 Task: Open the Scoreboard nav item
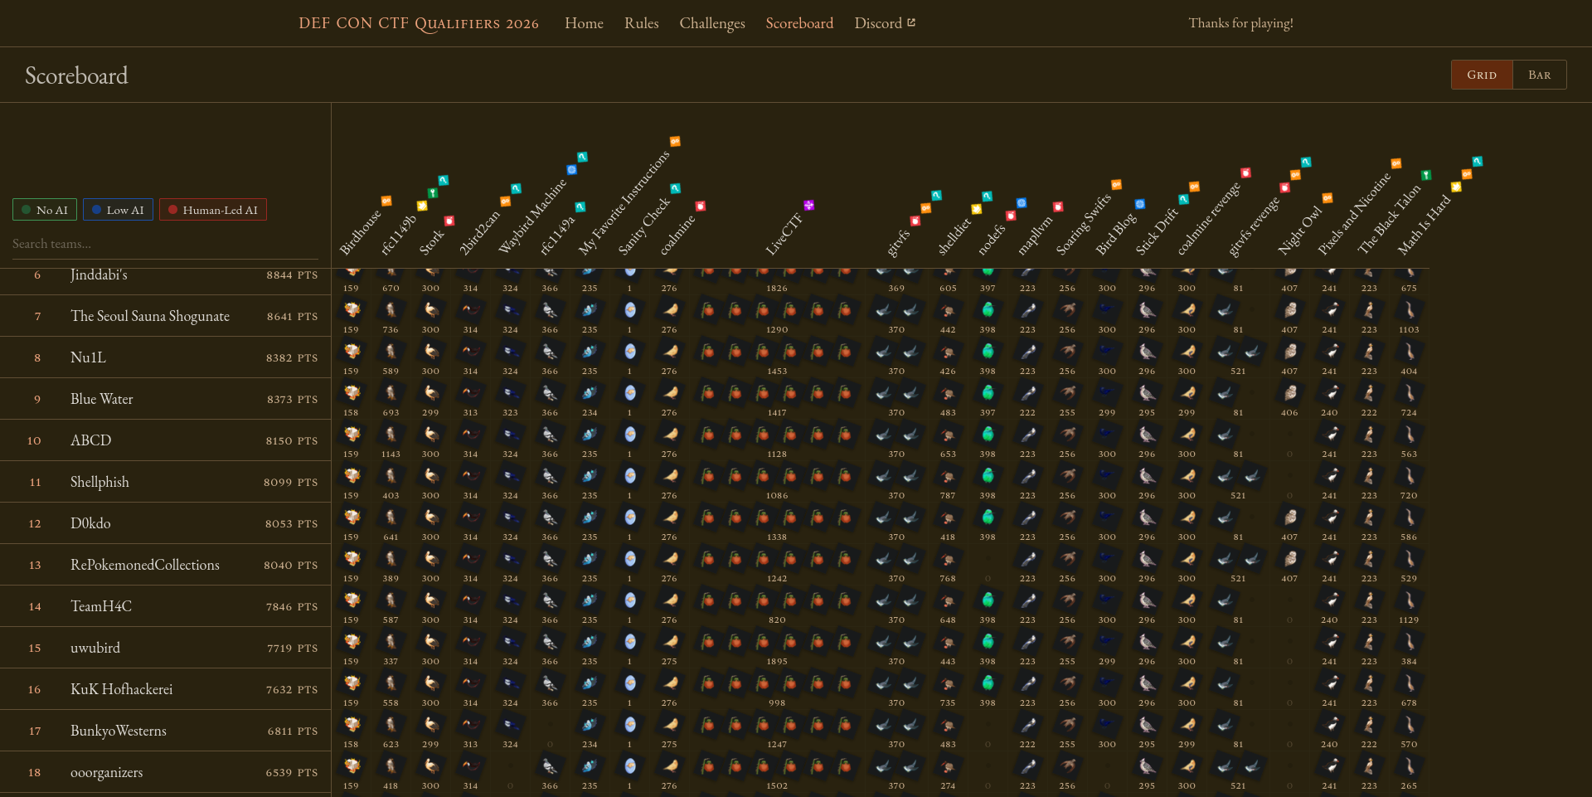799,23
